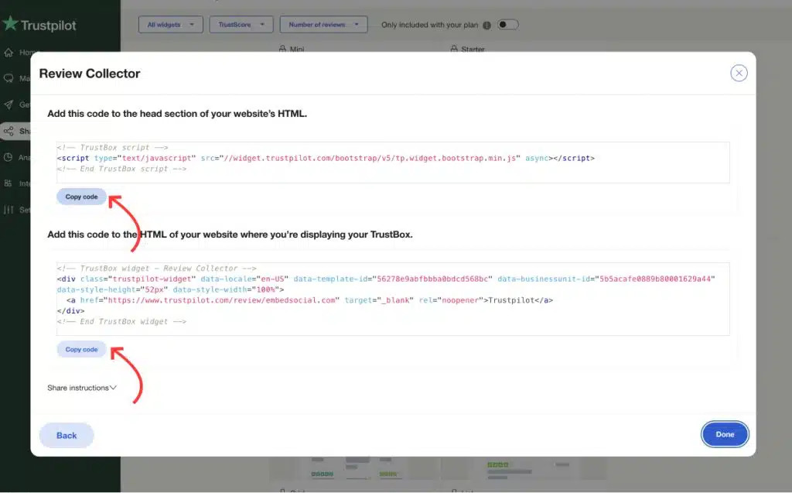Close the Review Collector dialog
The width and height of the screenshot is (792, 493).
coord(739,74)
